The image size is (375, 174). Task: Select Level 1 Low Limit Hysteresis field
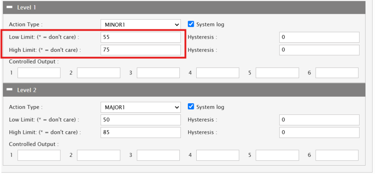click(x=319, y=37)
